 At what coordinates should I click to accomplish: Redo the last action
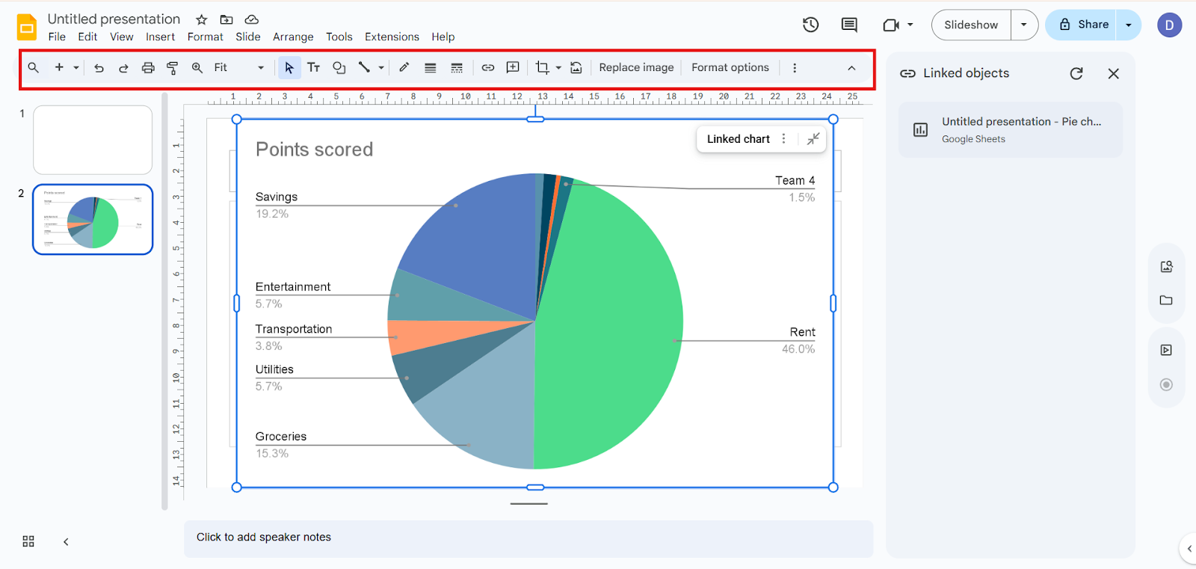(123, 68)
